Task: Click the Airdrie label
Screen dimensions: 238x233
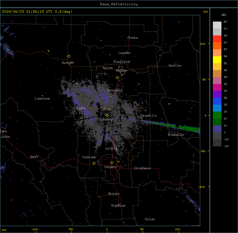Action: click(111, 149)
